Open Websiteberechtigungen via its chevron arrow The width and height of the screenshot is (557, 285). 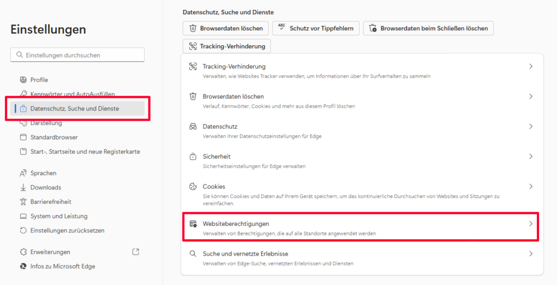coord(531,224)
